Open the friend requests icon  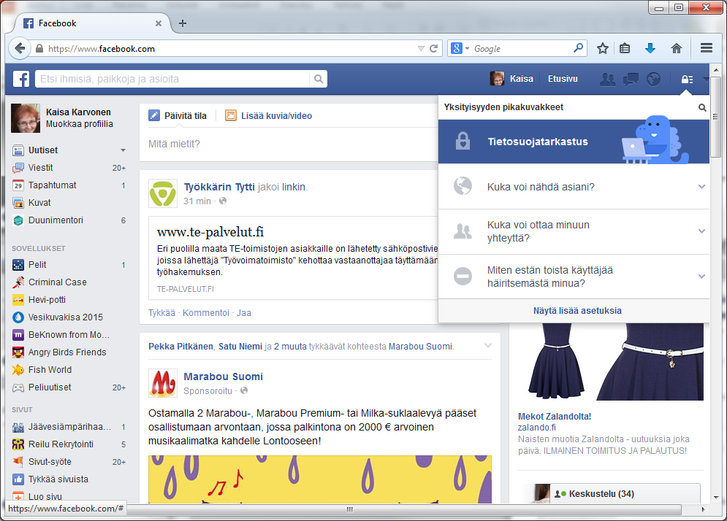(607, 80)
